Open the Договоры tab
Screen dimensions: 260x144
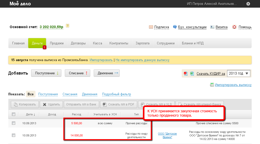(78, 43)
